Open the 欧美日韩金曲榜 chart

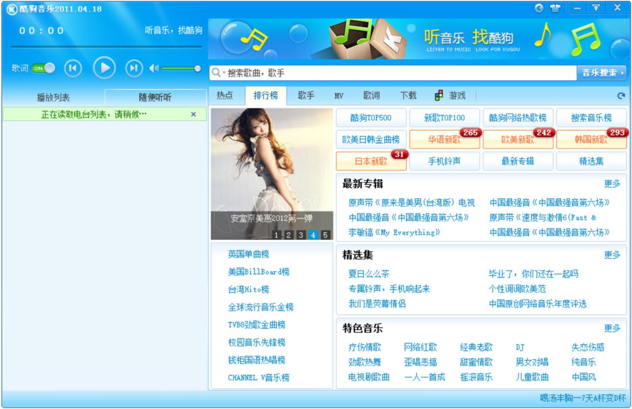point(371,139)
